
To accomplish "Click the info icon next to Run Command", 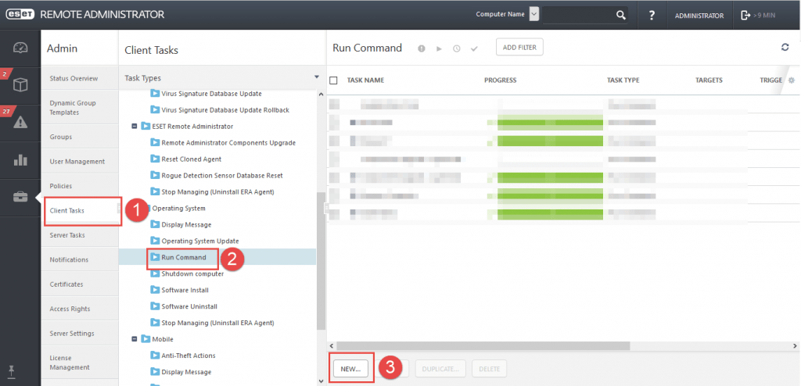I will click(422, 48).
